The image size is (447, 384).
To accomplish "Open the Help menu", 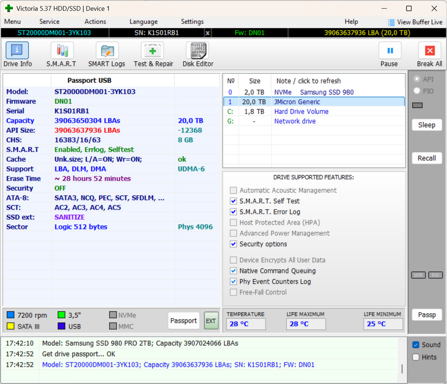I will point(351,21).
